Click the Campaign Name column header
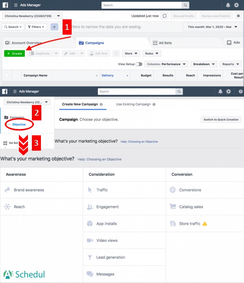 click(x=61, y=75)
